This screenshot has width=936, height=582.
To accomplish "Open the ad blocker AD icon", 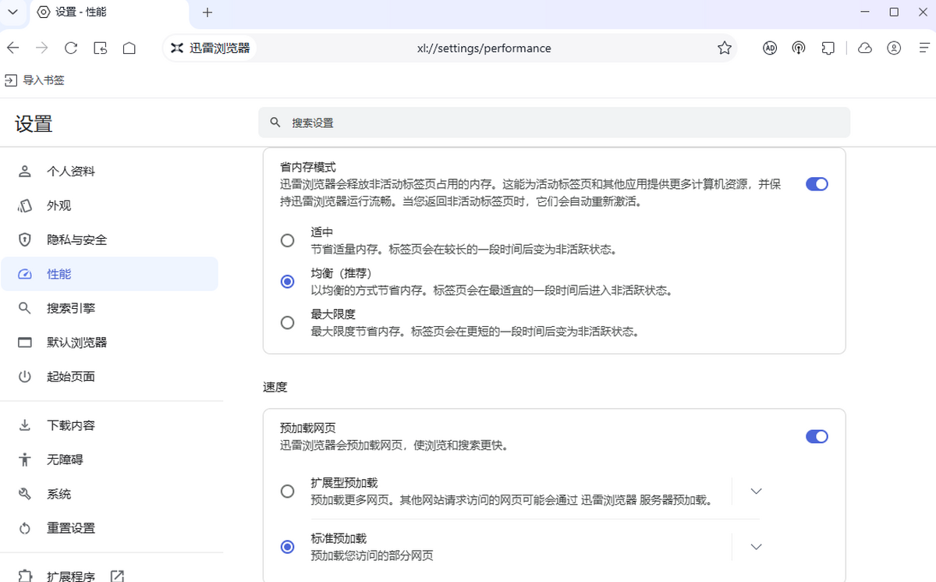I will click(x=770, y=48).
